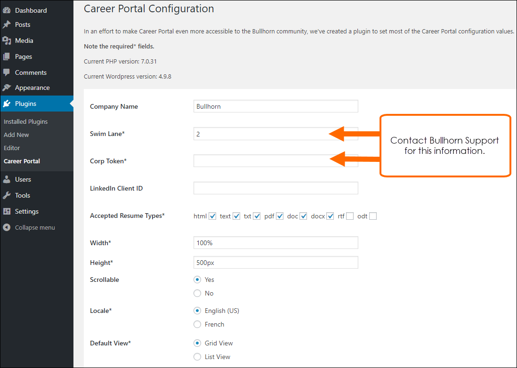Enable the rtf resume type checkbox

350,216
